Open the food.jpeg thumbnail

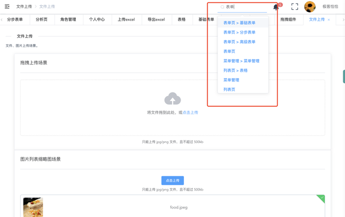(33, 207)
